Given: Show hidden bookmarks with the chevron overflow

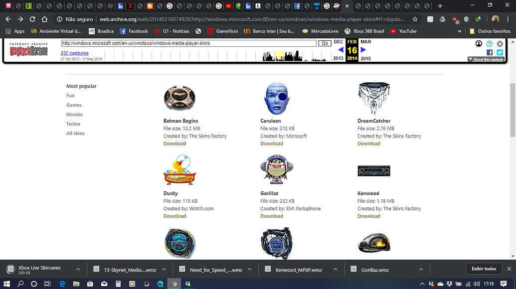Looking at the screenshot, I should coord(459,31).
